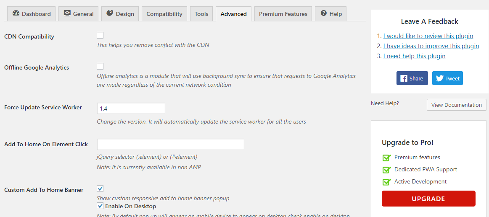489x217 pixels.
Task: Follow the 'I need help this plugin' link
Action: coord(414,56)
